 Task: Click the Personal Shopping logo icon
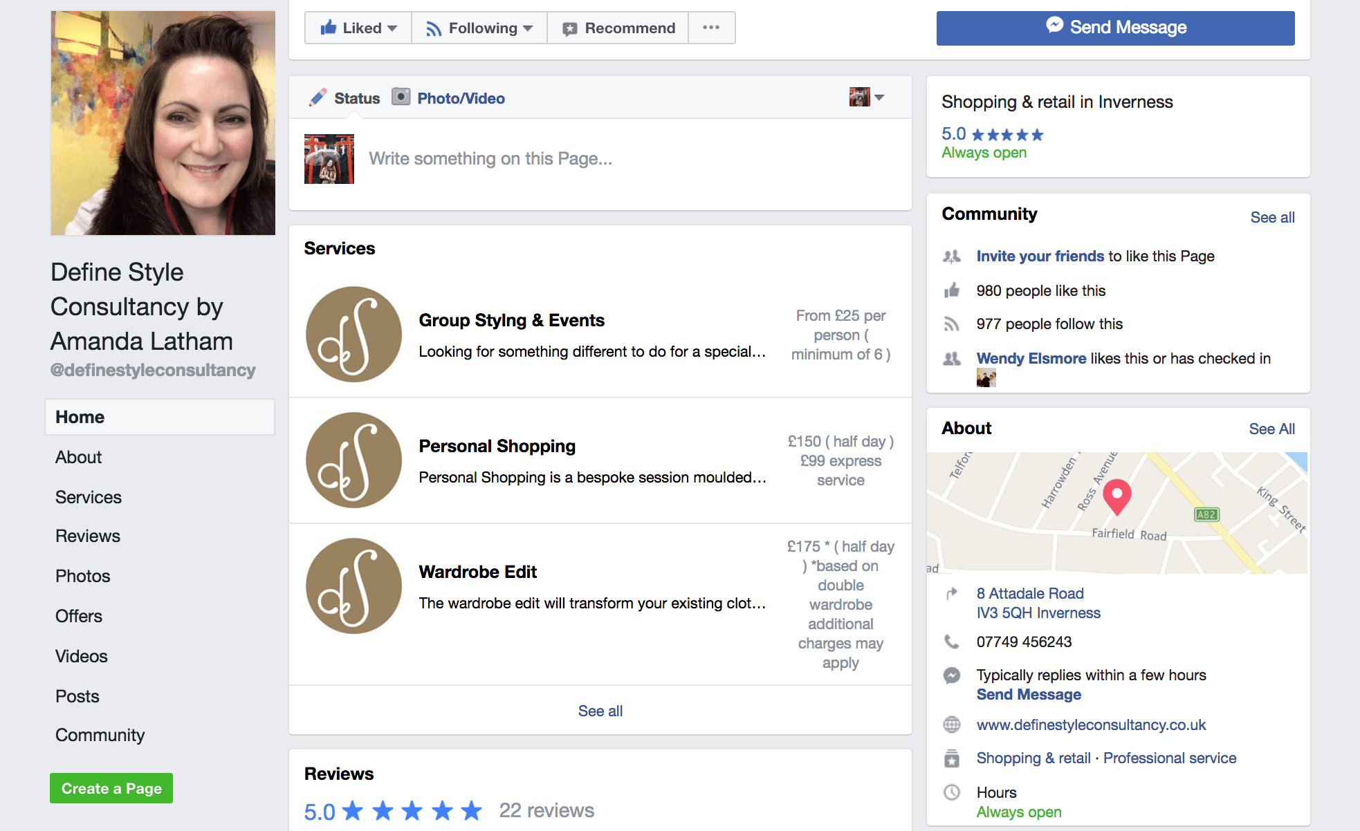click(353, 460)
